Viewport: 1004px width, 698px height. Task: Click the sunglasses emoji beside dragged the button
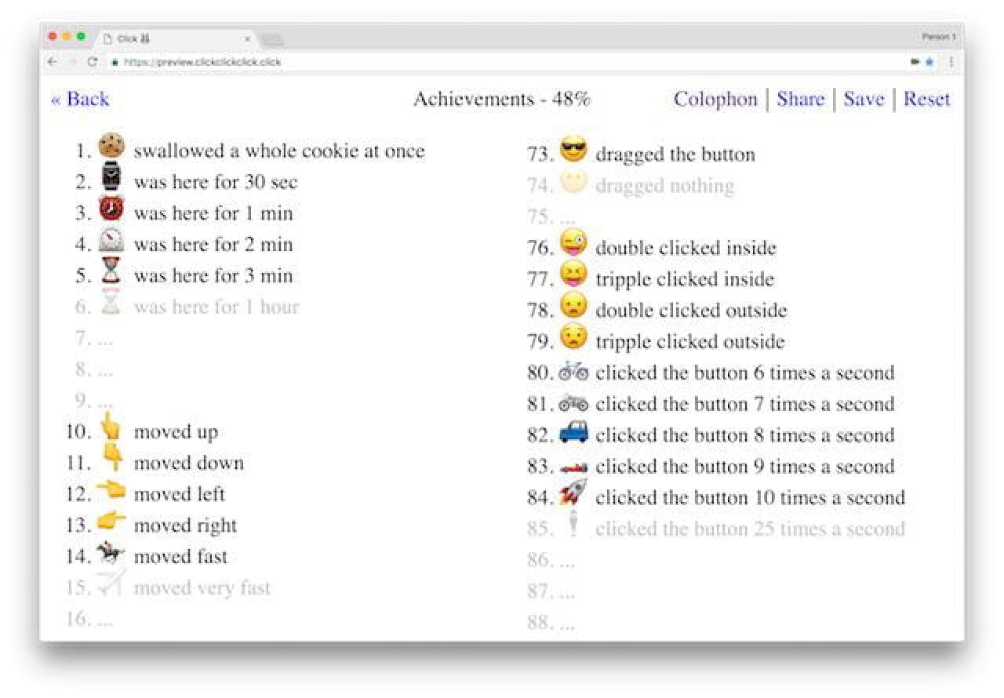pyautogui.click(x=573, y=151)
